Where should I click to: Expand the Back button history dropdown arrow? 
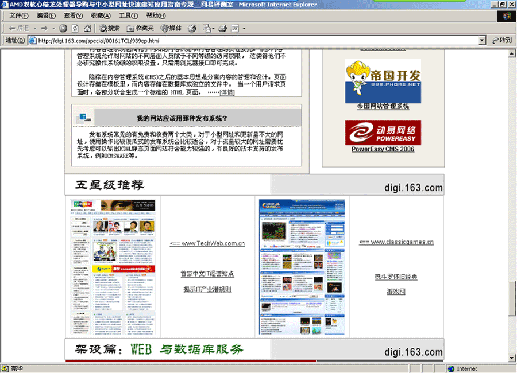[34, 28]
